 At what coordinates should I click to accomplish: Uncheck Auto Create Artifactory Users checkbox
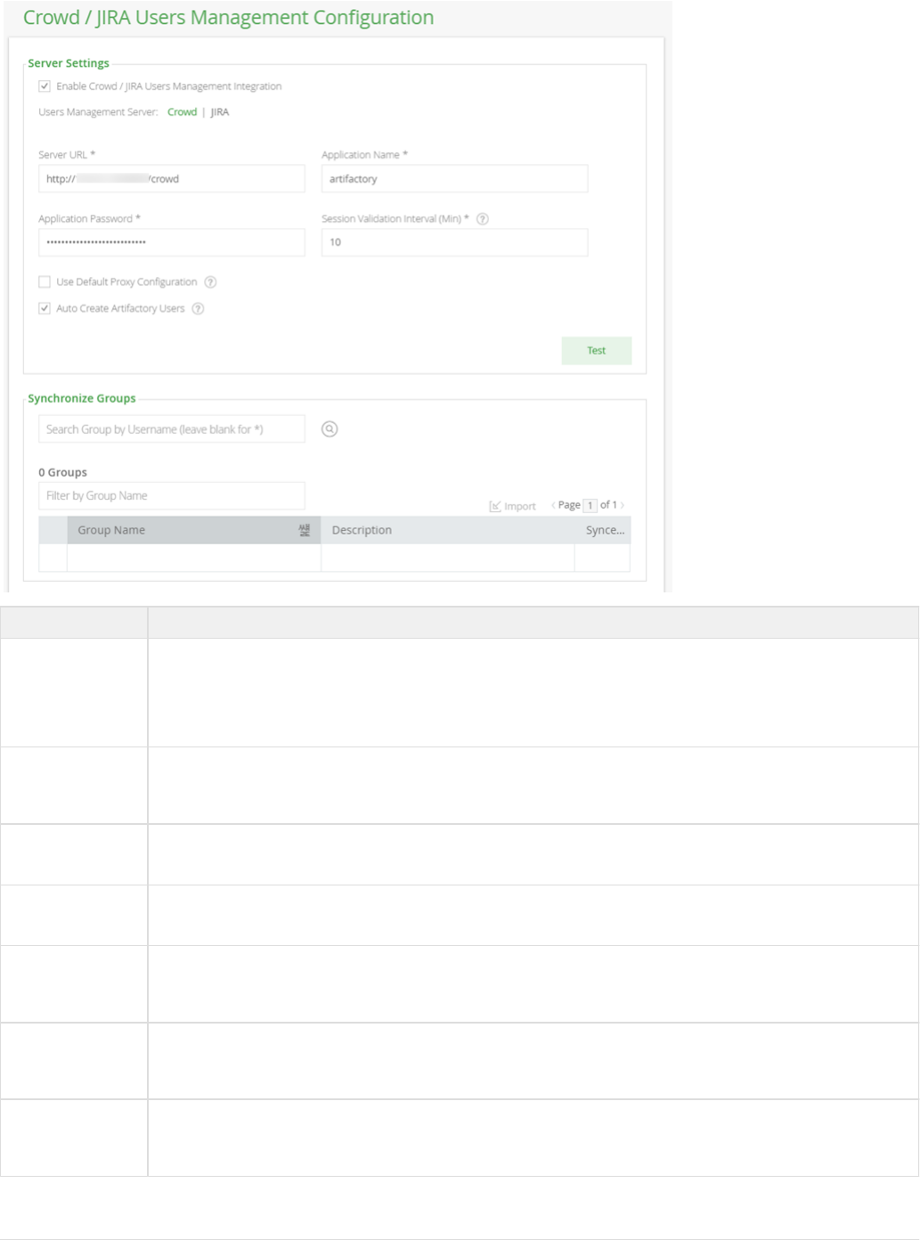point(45,309)
